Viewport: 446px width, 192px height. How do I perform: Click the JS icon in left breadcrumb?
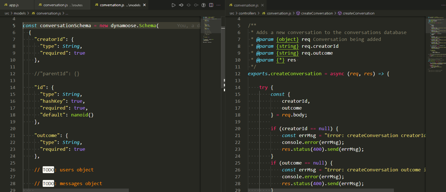coord(33,13)
